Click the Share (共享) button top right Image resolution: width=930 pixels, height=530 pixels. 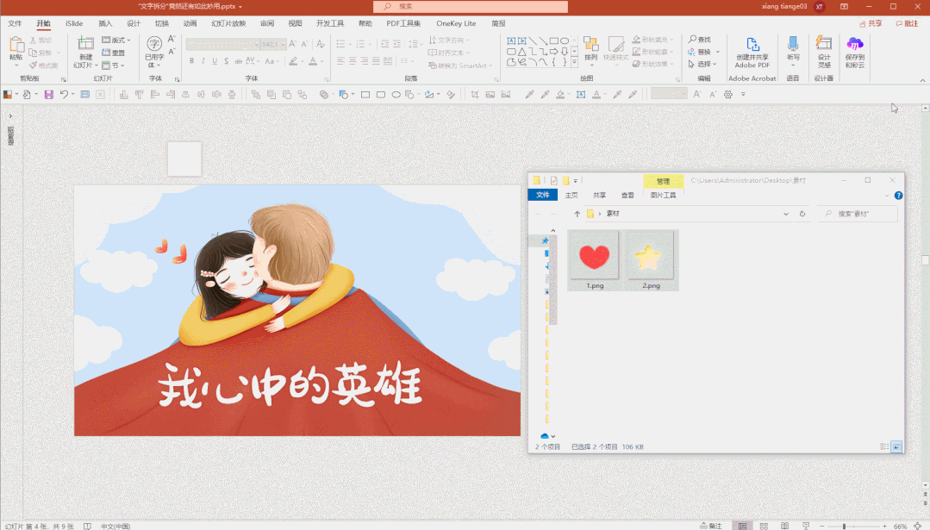coord(871,23)
